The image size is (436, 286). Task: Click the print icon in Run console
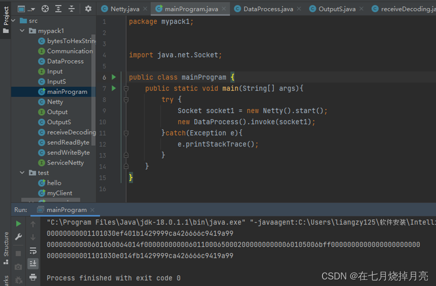click(33, 276)
